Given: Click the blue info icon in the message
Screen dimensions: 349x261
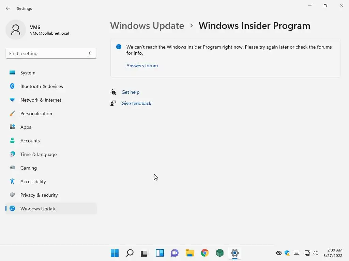Looking at the screenshot, I should (x=119, y=47).
